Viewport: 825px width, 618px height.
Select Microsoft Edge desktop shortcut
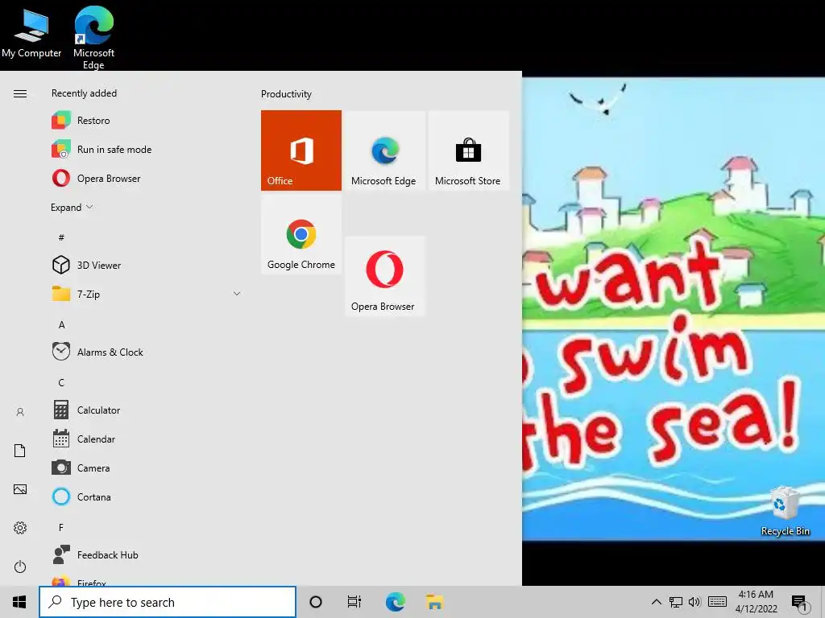[x=93, y=38]
